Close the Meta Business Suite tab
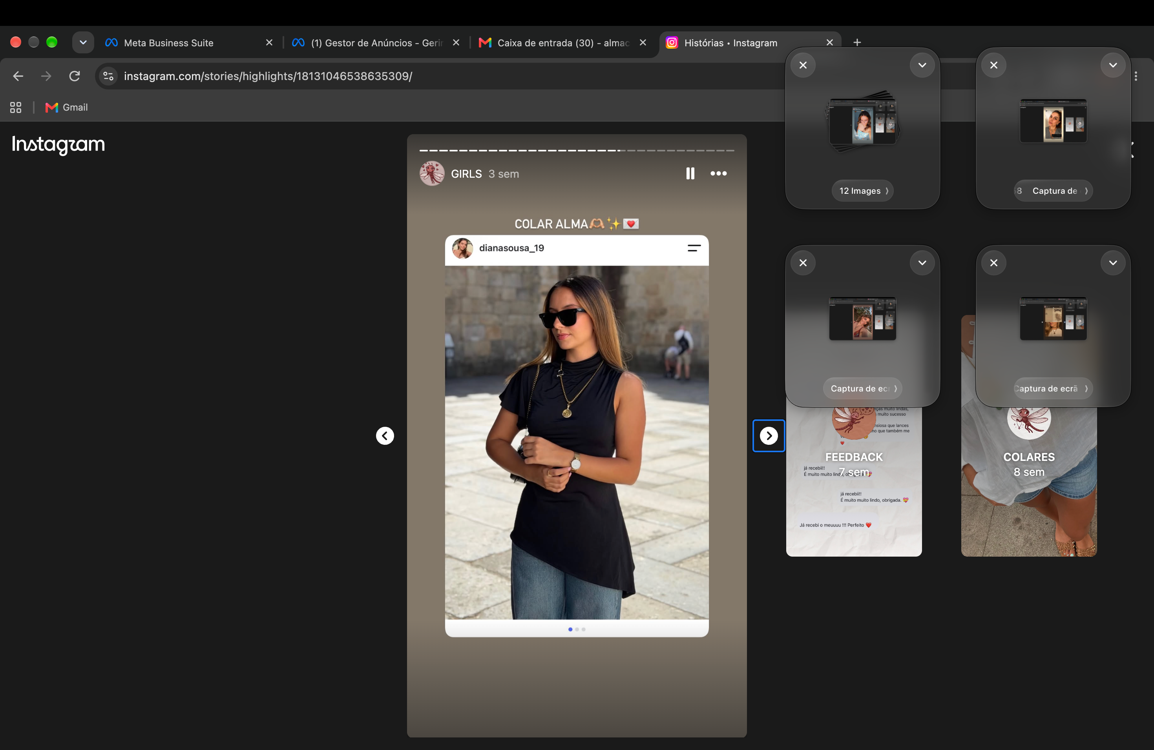 (269, 43)
